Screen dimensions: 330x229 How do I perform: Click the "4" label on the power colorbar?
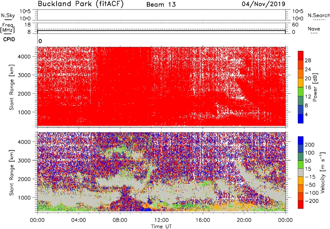pos(306,114)
